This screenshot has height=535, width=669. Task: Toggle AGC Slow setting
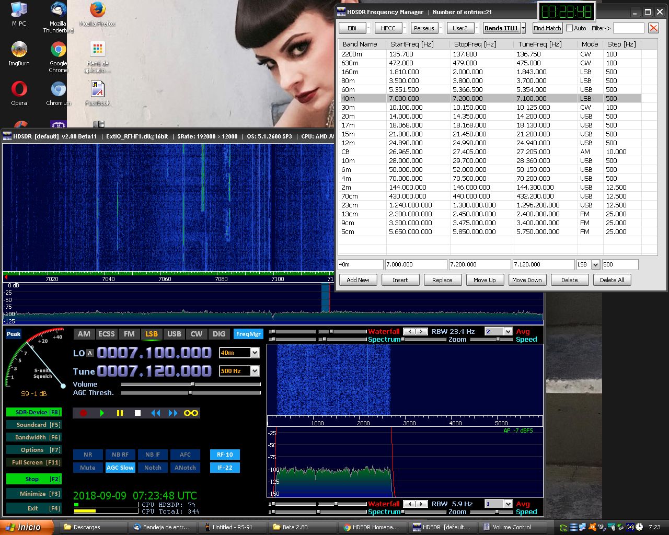120,468
